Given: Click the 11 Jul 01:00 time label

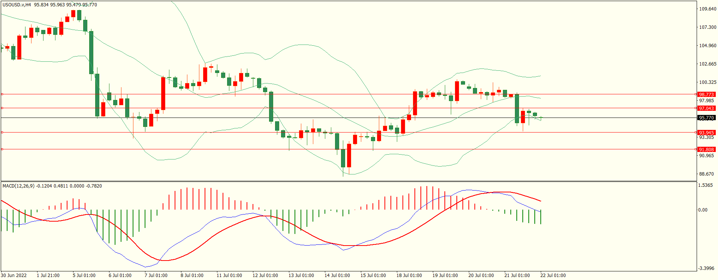Looking at the screenshot, I should pyautogui.click(x=229, y=276).
